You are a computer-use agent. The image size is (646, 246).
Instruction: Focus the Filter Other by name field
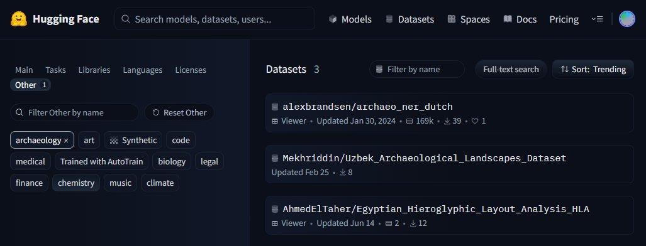coord(74,112)
